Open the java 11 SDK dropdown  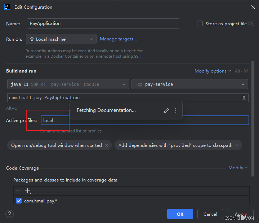[68, 84]
